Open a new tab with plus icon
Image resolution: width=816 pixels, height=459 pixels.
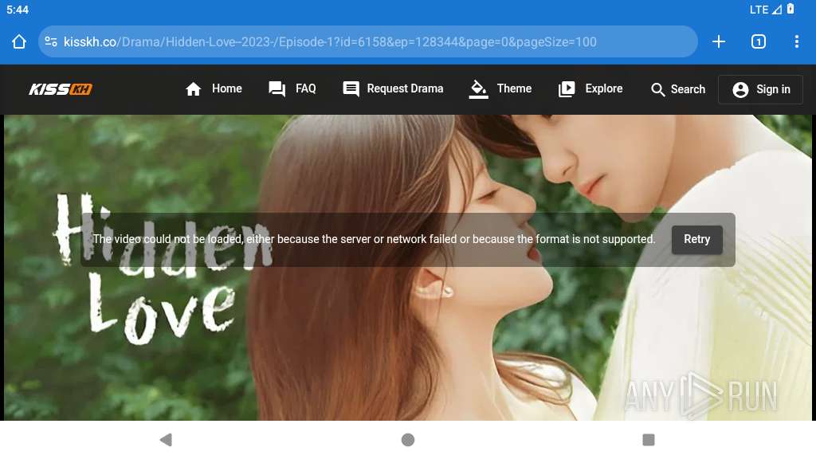719,41
